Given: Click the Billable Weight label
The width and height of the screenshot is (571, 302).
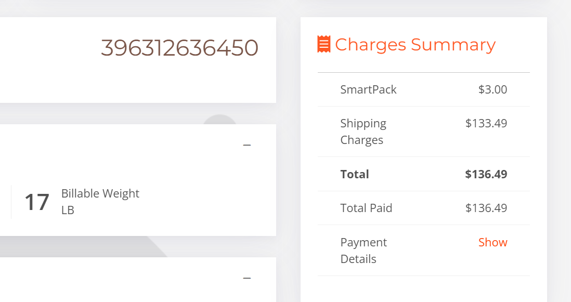Looking at the screenshot, I should [100, 193].
